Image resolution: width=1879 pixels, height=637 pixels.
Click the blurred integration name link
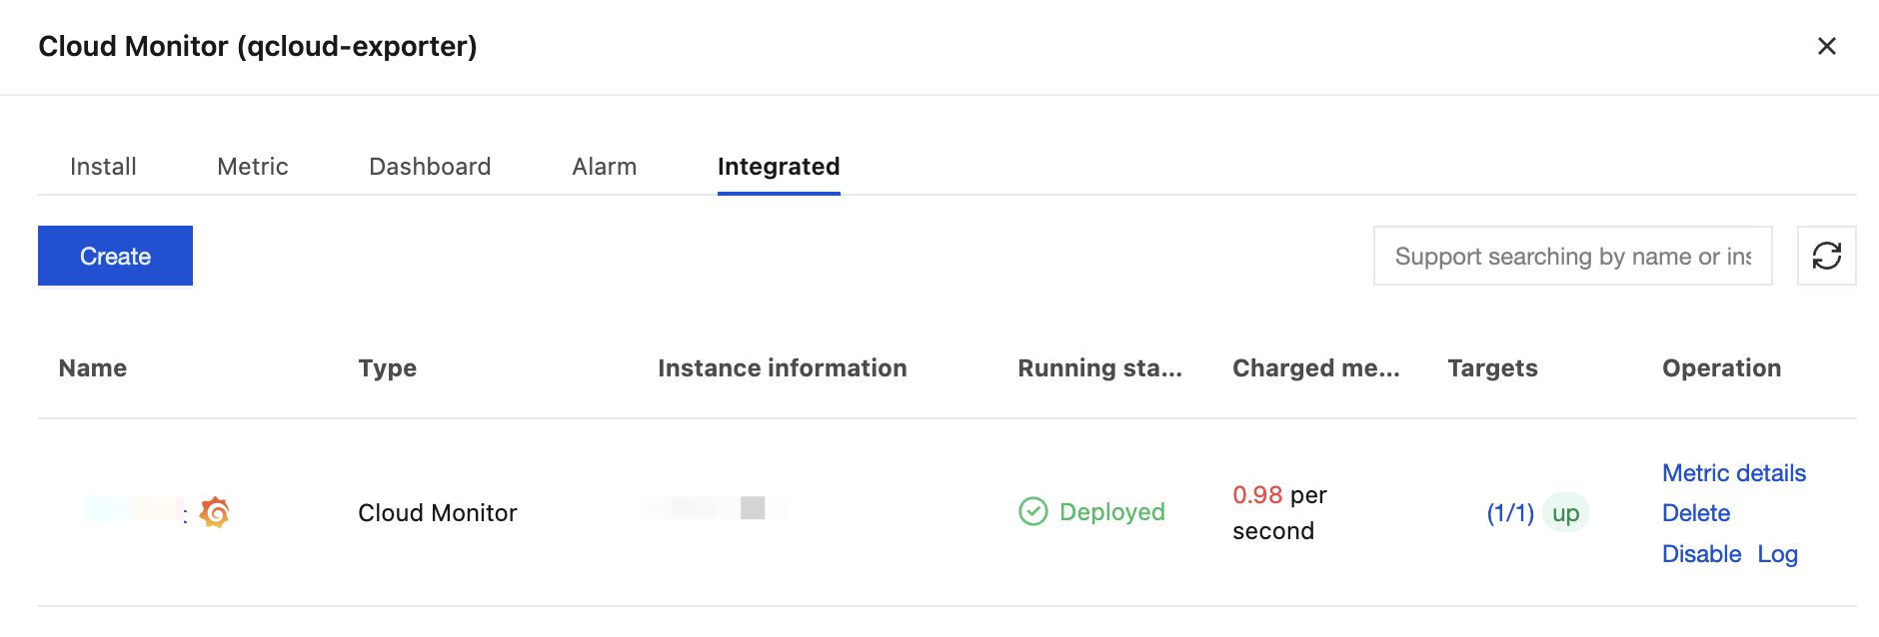[135, 509]
